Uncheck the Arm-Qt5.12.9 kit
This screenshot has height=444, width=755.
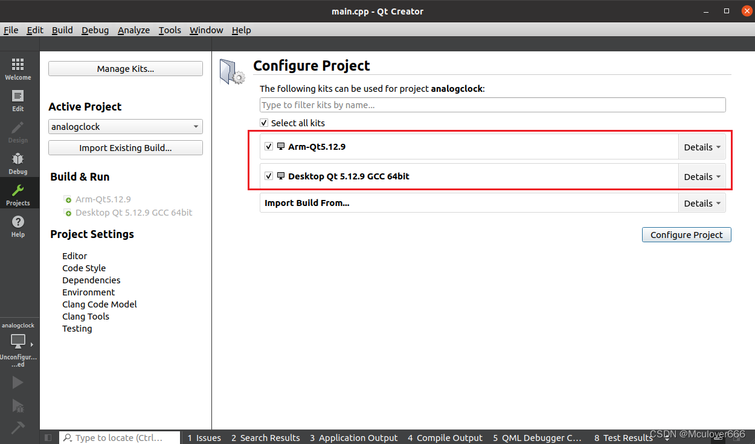pyautogui.click(x=269, y=146)
